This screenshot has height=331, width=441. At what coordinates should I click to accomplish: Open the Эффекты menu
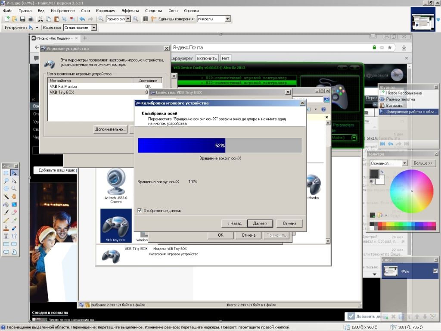tap(130, 11)
